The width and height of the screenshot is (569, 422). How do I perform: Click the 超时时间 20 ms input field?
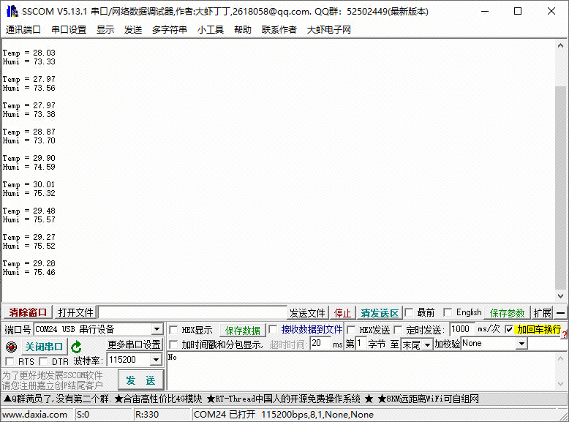coord(320,343)
